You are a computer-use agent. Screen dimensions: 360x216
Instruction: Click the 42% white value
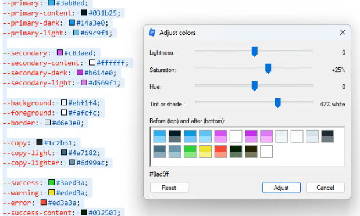333,104
